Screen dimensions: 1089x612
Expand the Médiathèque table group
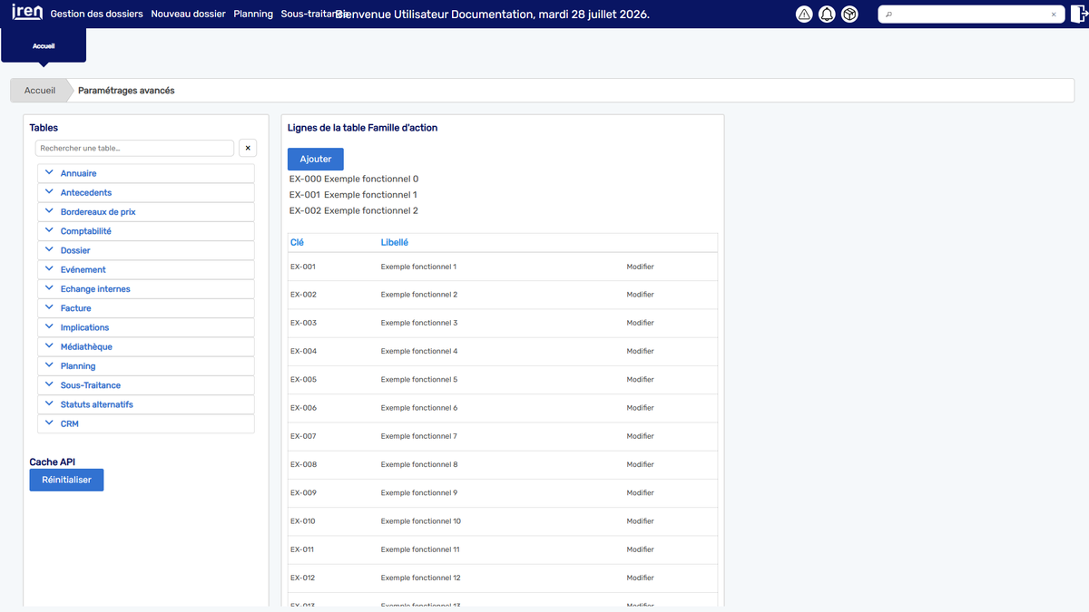146,346
